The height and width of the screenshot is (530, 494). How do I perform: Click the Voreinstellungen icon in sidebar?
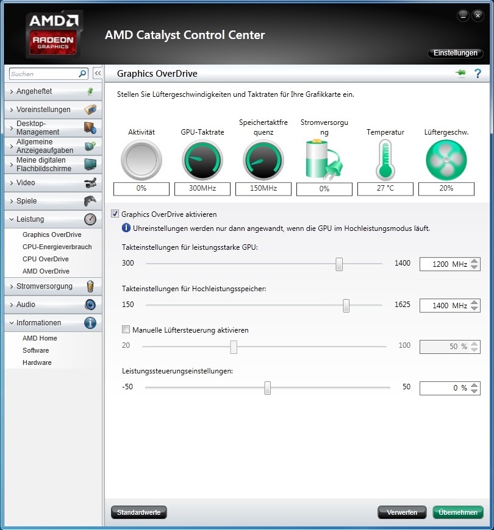90,110
